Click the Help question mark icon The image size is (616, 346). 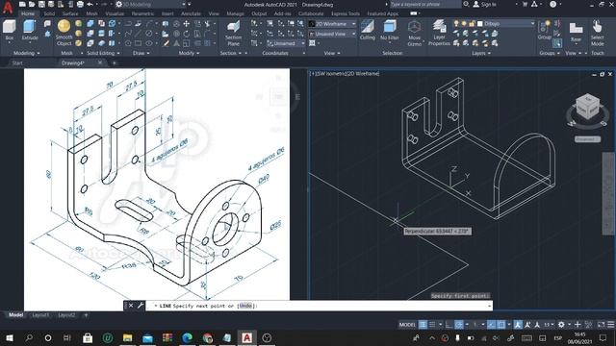click(552, 4)
